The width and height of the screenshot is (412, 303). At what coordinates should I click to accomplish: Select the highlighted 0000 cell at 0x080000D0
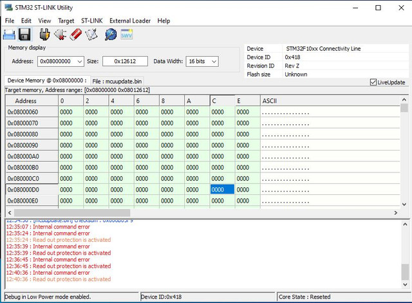222,190
